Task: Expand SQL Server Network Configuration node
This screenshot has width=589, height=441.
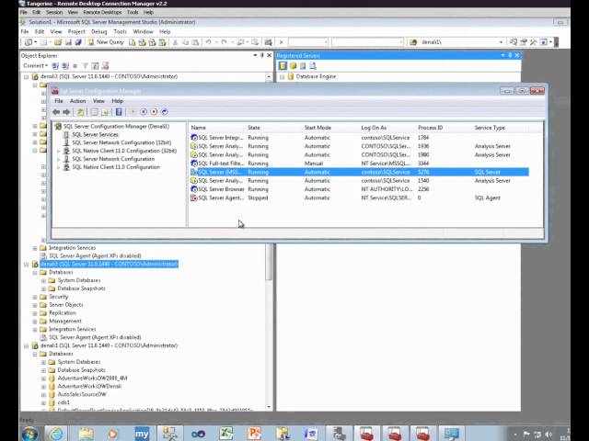Action: (58, 159)
